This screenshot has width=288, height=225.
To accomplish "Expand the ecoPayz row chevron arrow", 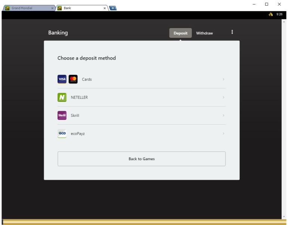I will [x=223, y=133].
